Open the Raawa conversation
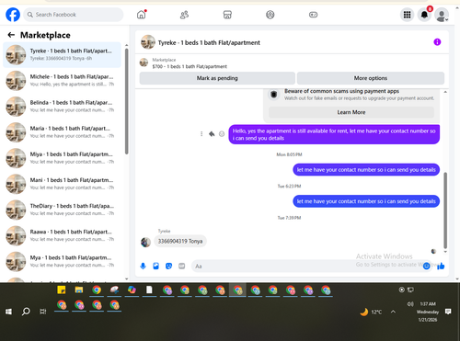460x341 pixels. (x=62, y=235)
